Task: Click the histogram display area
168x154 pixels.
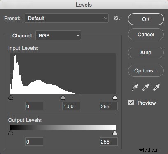Action: pyautogui.click(x=63, y=74)
